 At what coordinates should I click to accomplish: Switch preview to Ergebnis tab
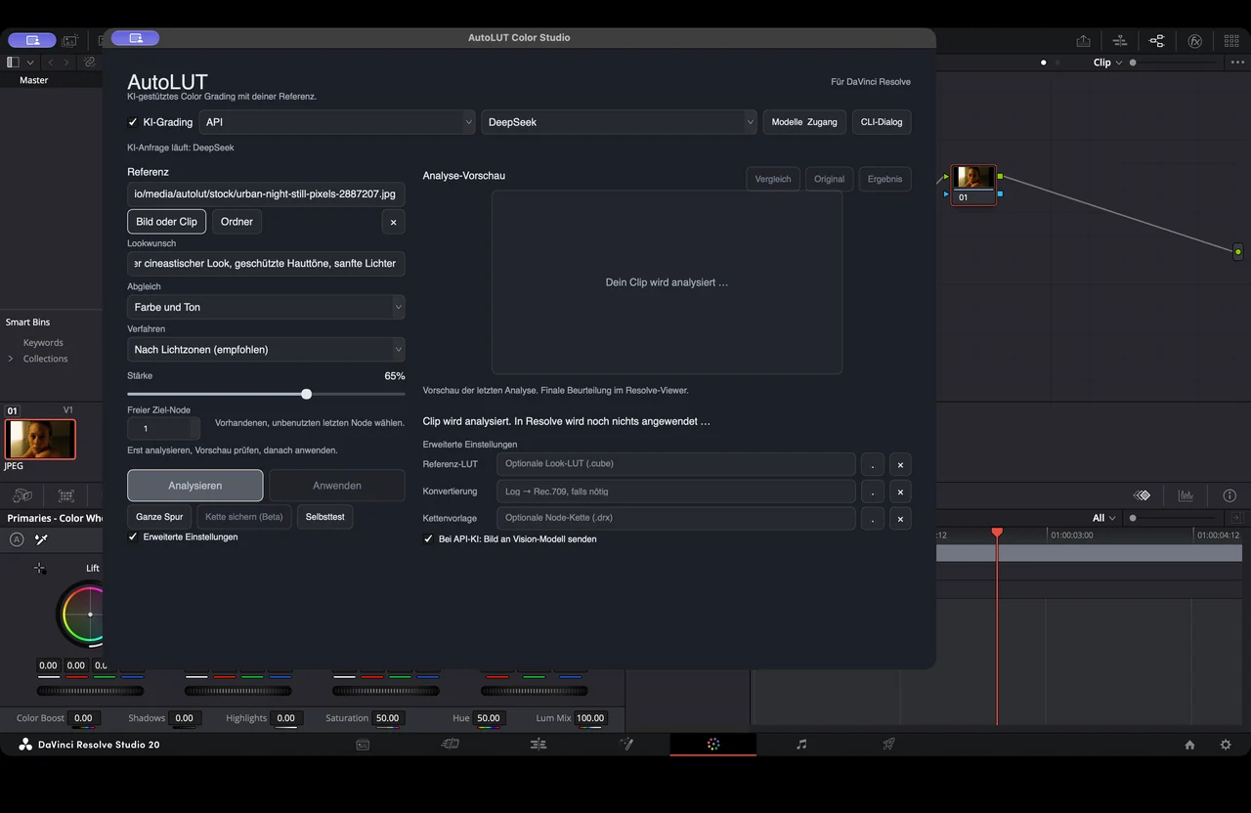pyautogui.click(x=885, y=179)
